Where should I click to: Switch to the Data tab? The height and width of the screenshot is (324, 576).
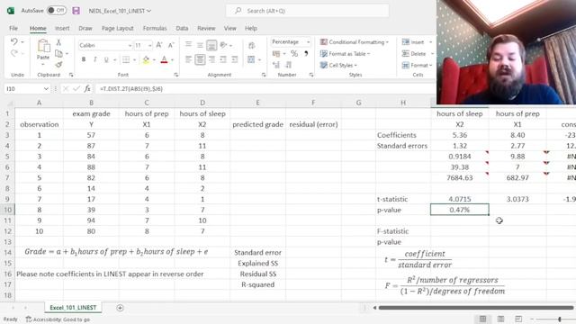(182, 28)
